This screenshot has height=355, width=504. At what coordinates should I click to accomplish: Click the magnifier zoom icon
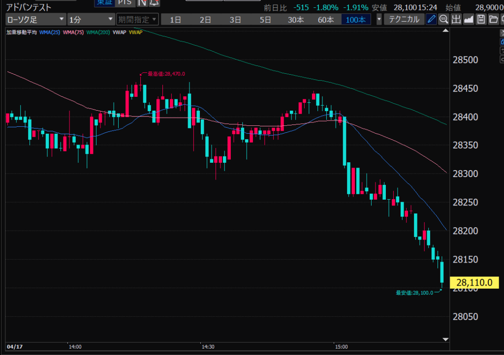443,20
